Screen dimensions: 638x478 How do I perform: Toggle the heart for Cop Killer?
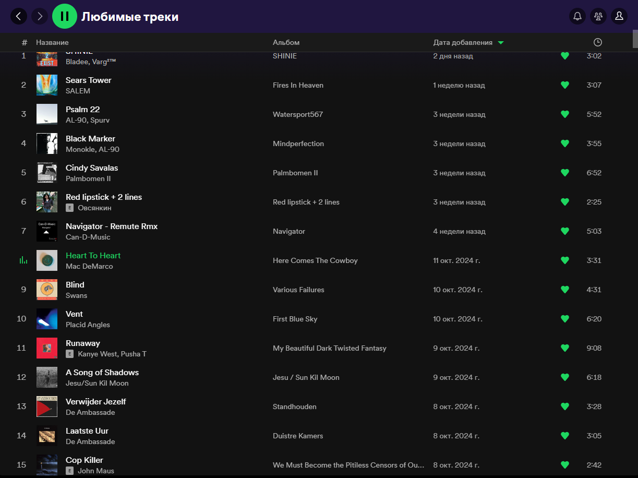[x=564, y=464]
